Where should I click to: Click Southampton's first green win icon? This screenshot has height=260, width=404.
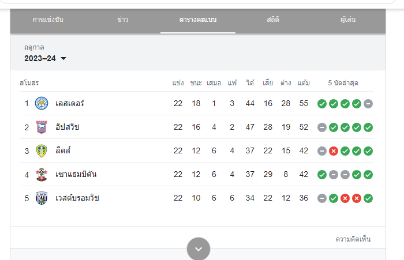(x=322, y=175)
